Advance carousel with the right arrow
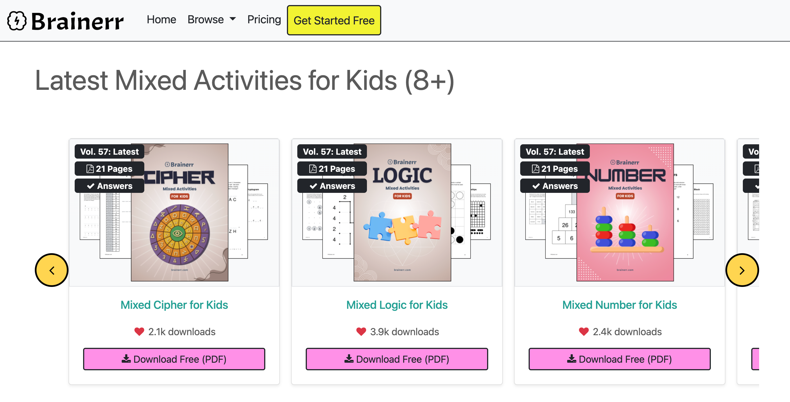 pos(742,270)
